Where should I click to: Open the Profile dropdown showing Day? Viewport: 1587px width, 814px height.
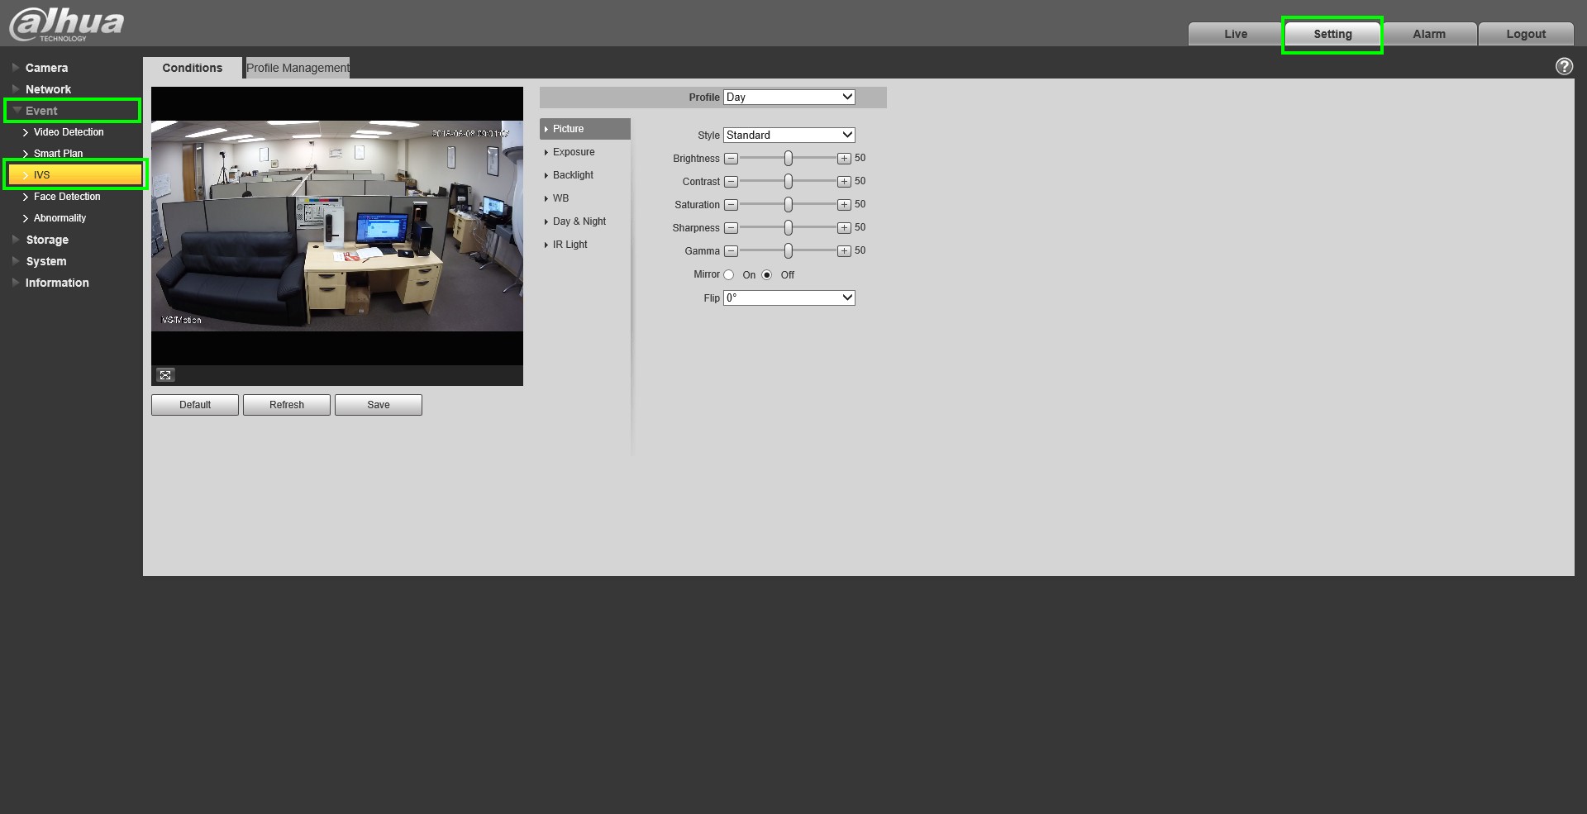click(789, 98)
